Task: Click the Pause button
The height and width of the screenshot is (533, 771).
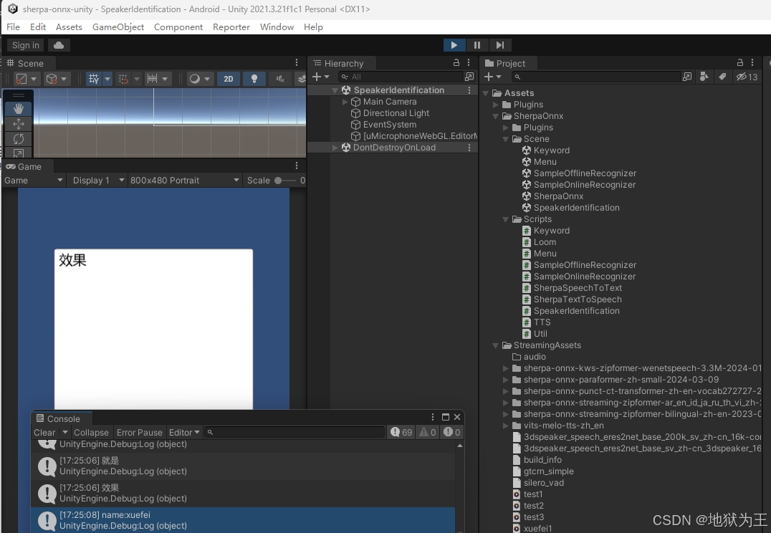Action: point(477,45)
